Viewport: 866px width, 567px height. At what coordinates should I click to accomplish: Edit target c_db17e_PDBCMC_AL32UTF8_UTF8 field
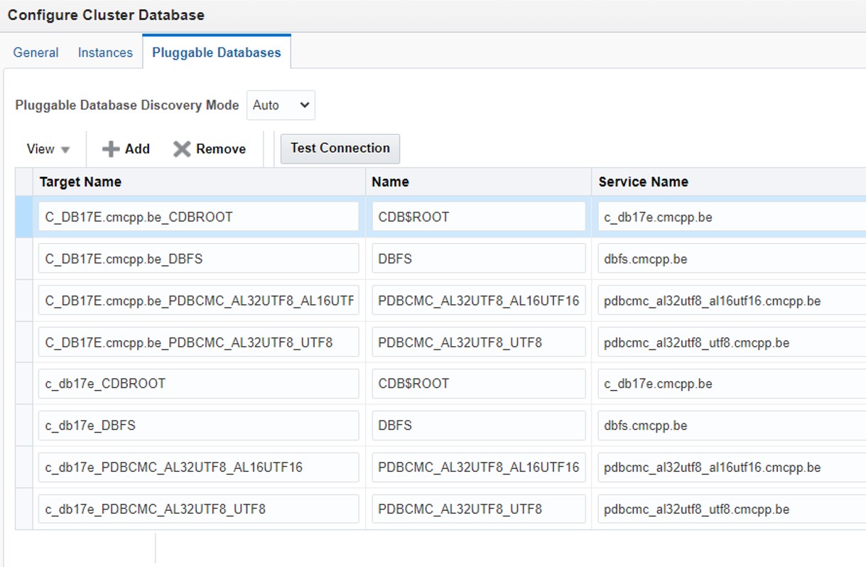(198, 509)
